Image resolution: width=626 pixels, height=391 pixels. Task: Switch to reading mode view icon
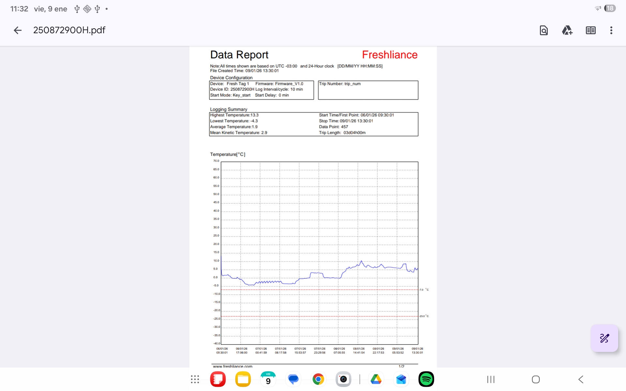pos(590,30)
